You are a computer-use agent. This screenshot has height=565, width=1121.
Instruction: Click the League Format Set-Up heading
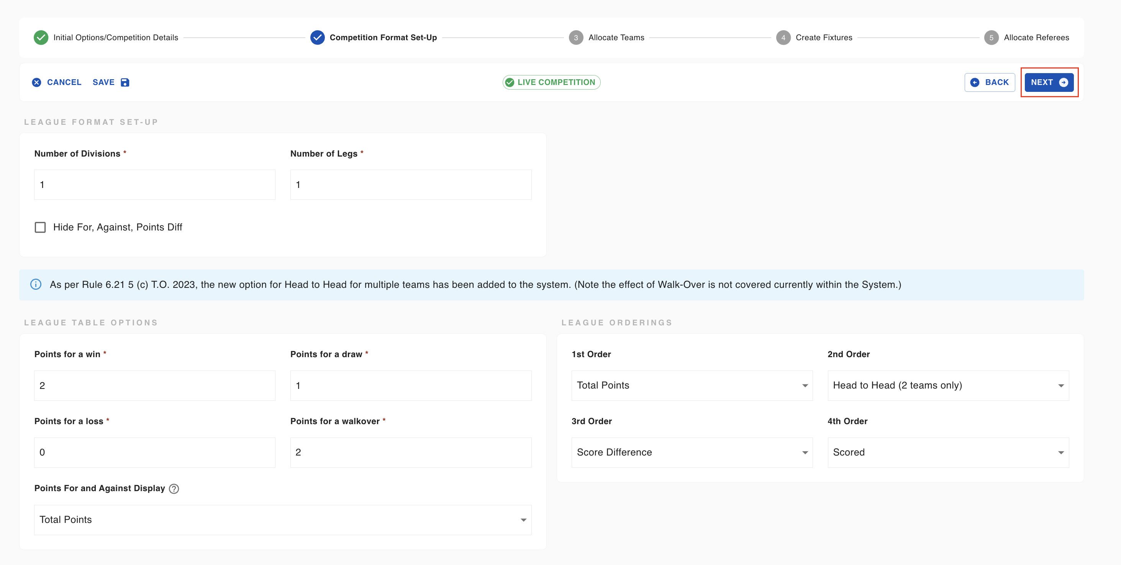tap(91, 122)
